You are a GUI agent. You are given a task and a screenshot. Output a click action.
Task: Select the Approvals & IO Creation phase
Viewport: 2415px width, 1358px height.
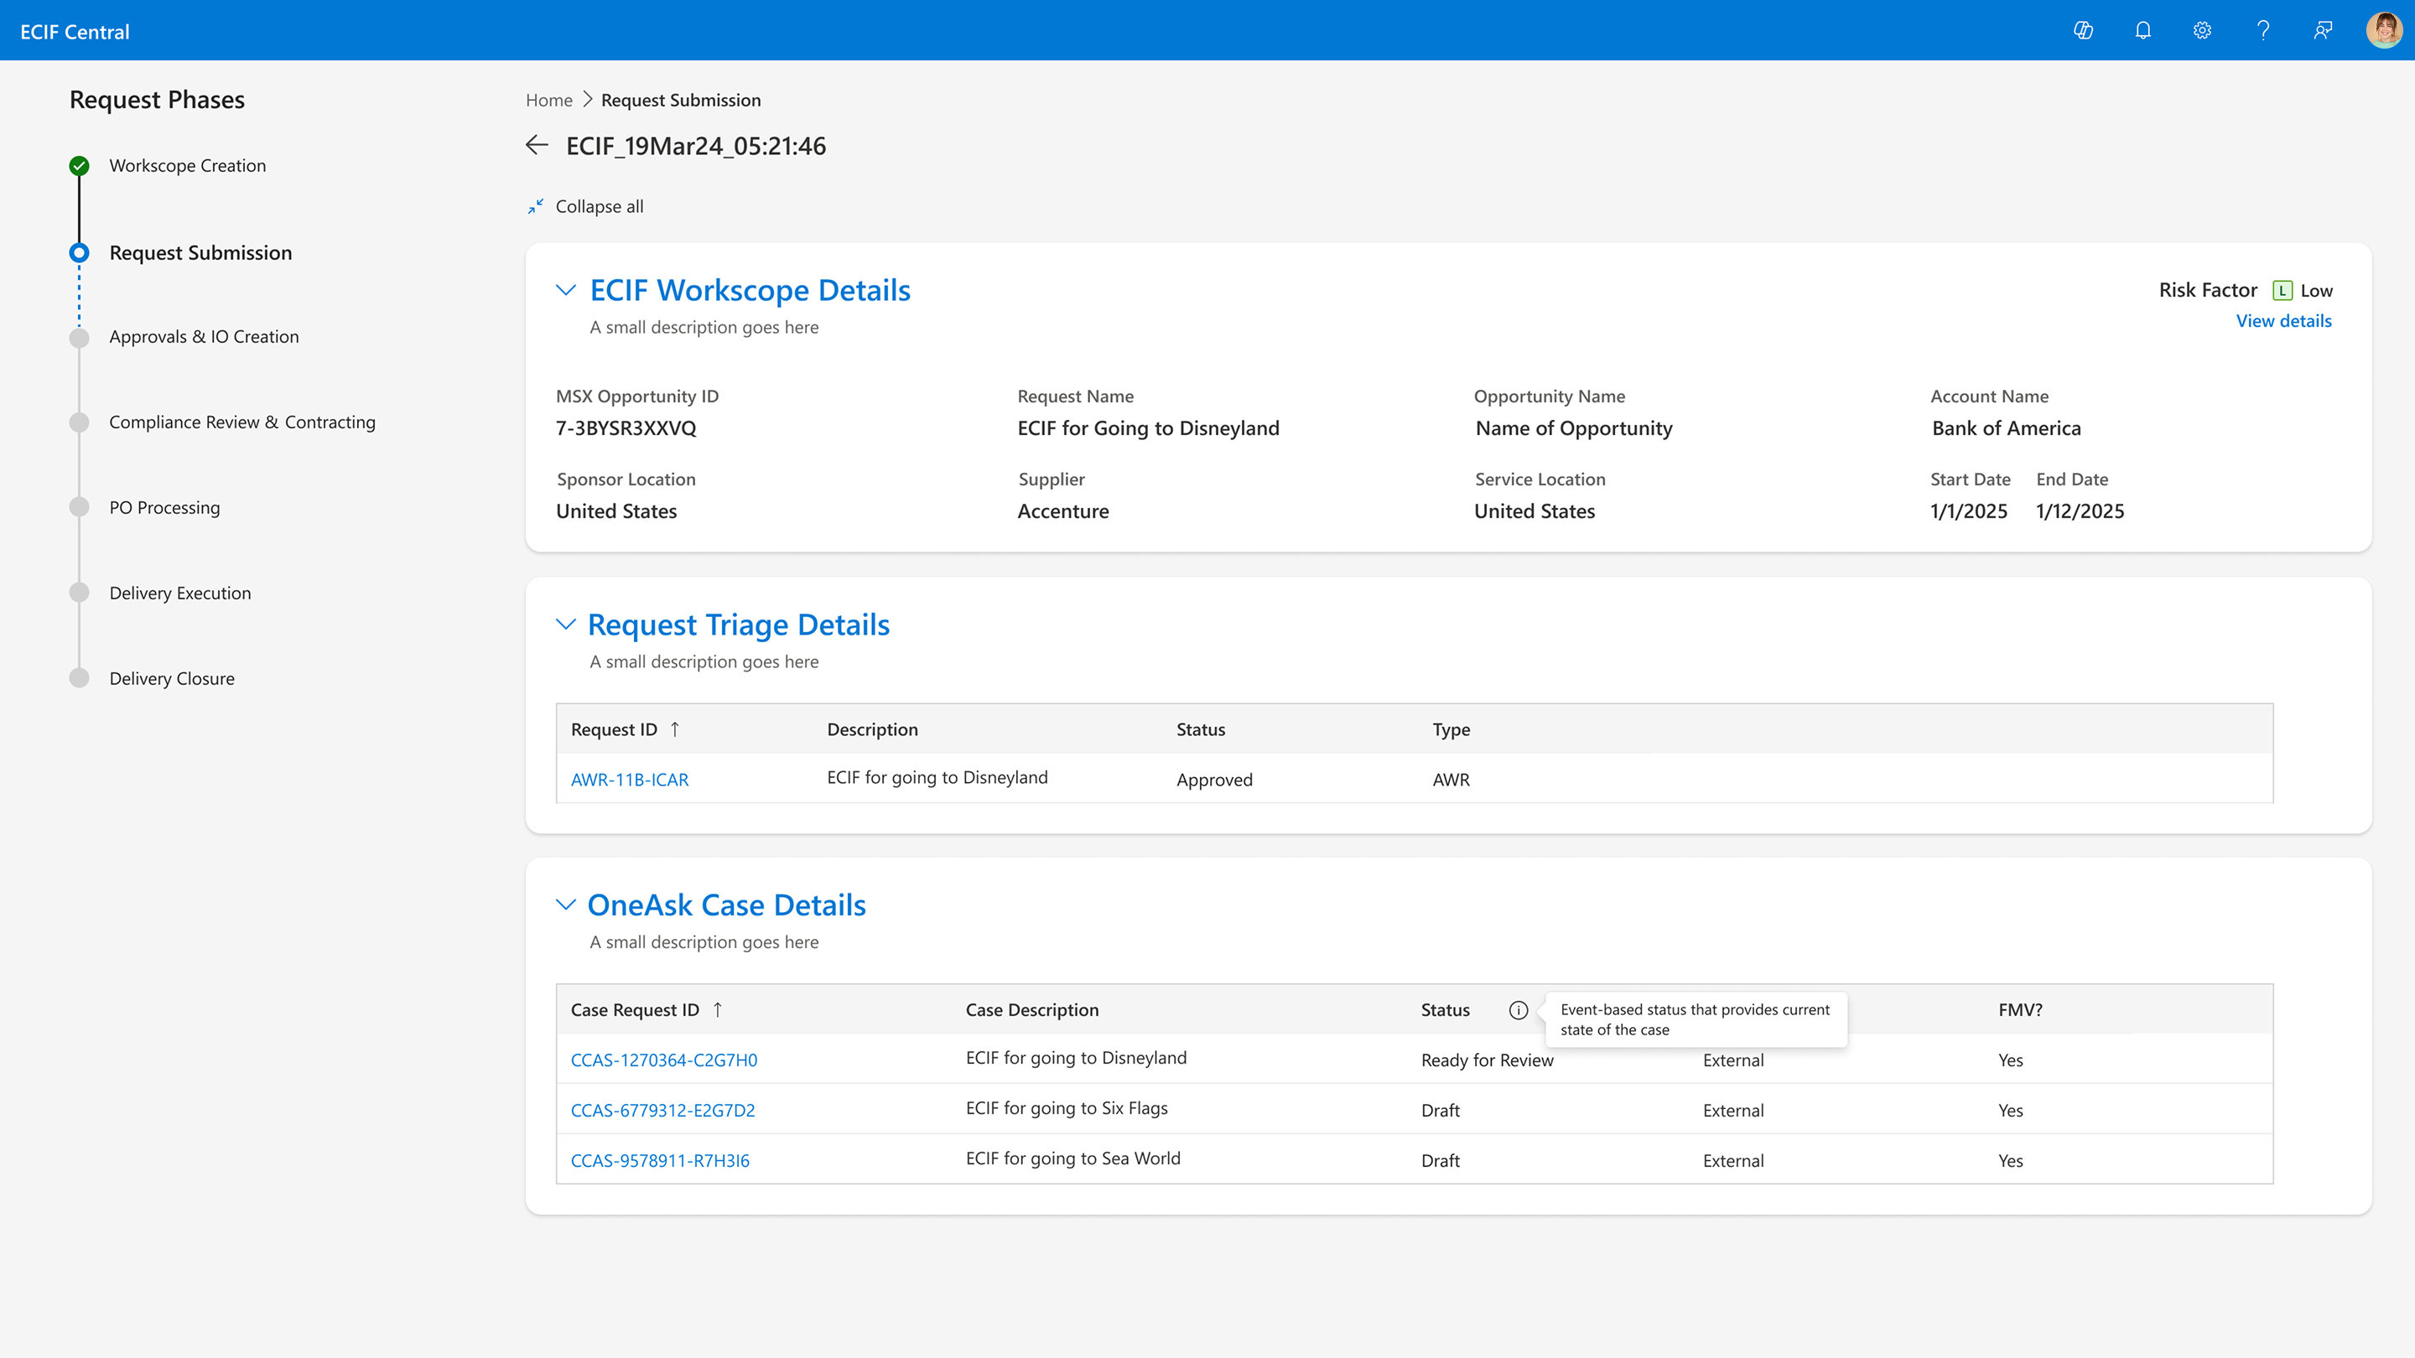coord(204,336)
